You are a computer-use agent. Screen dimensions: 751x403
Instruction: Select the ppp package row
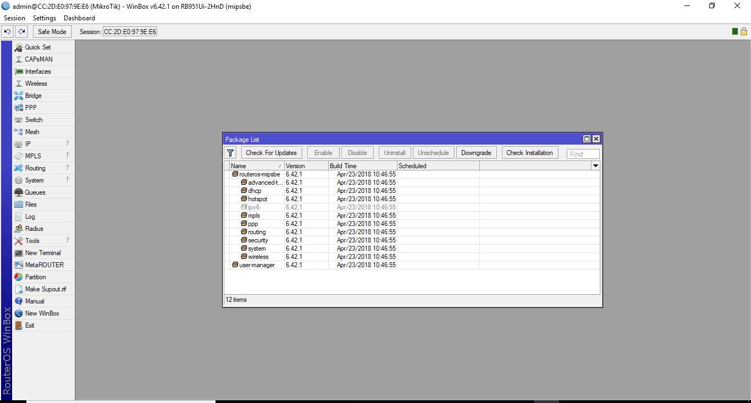(412, 224)
